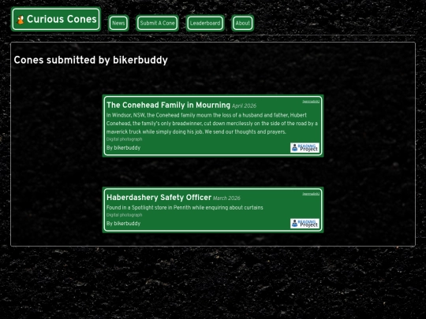Click 'Digital photograph' on Conehead Family card
Screen dimensions: 426x319
[x=124, y=139]
